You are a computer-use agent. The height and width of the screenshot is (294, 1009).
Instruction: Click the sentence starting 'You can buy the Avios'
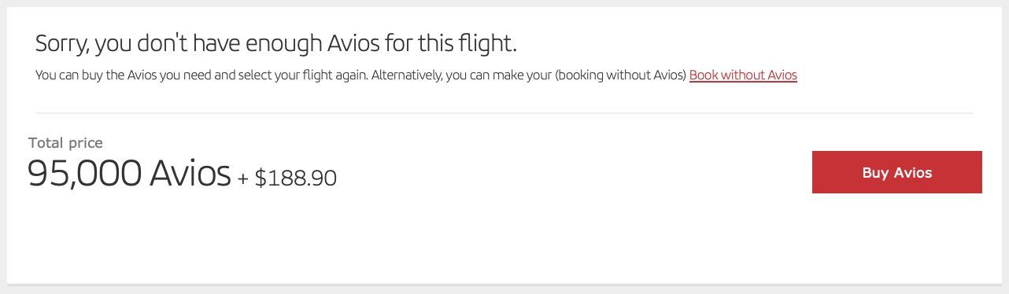pos(201,75)
